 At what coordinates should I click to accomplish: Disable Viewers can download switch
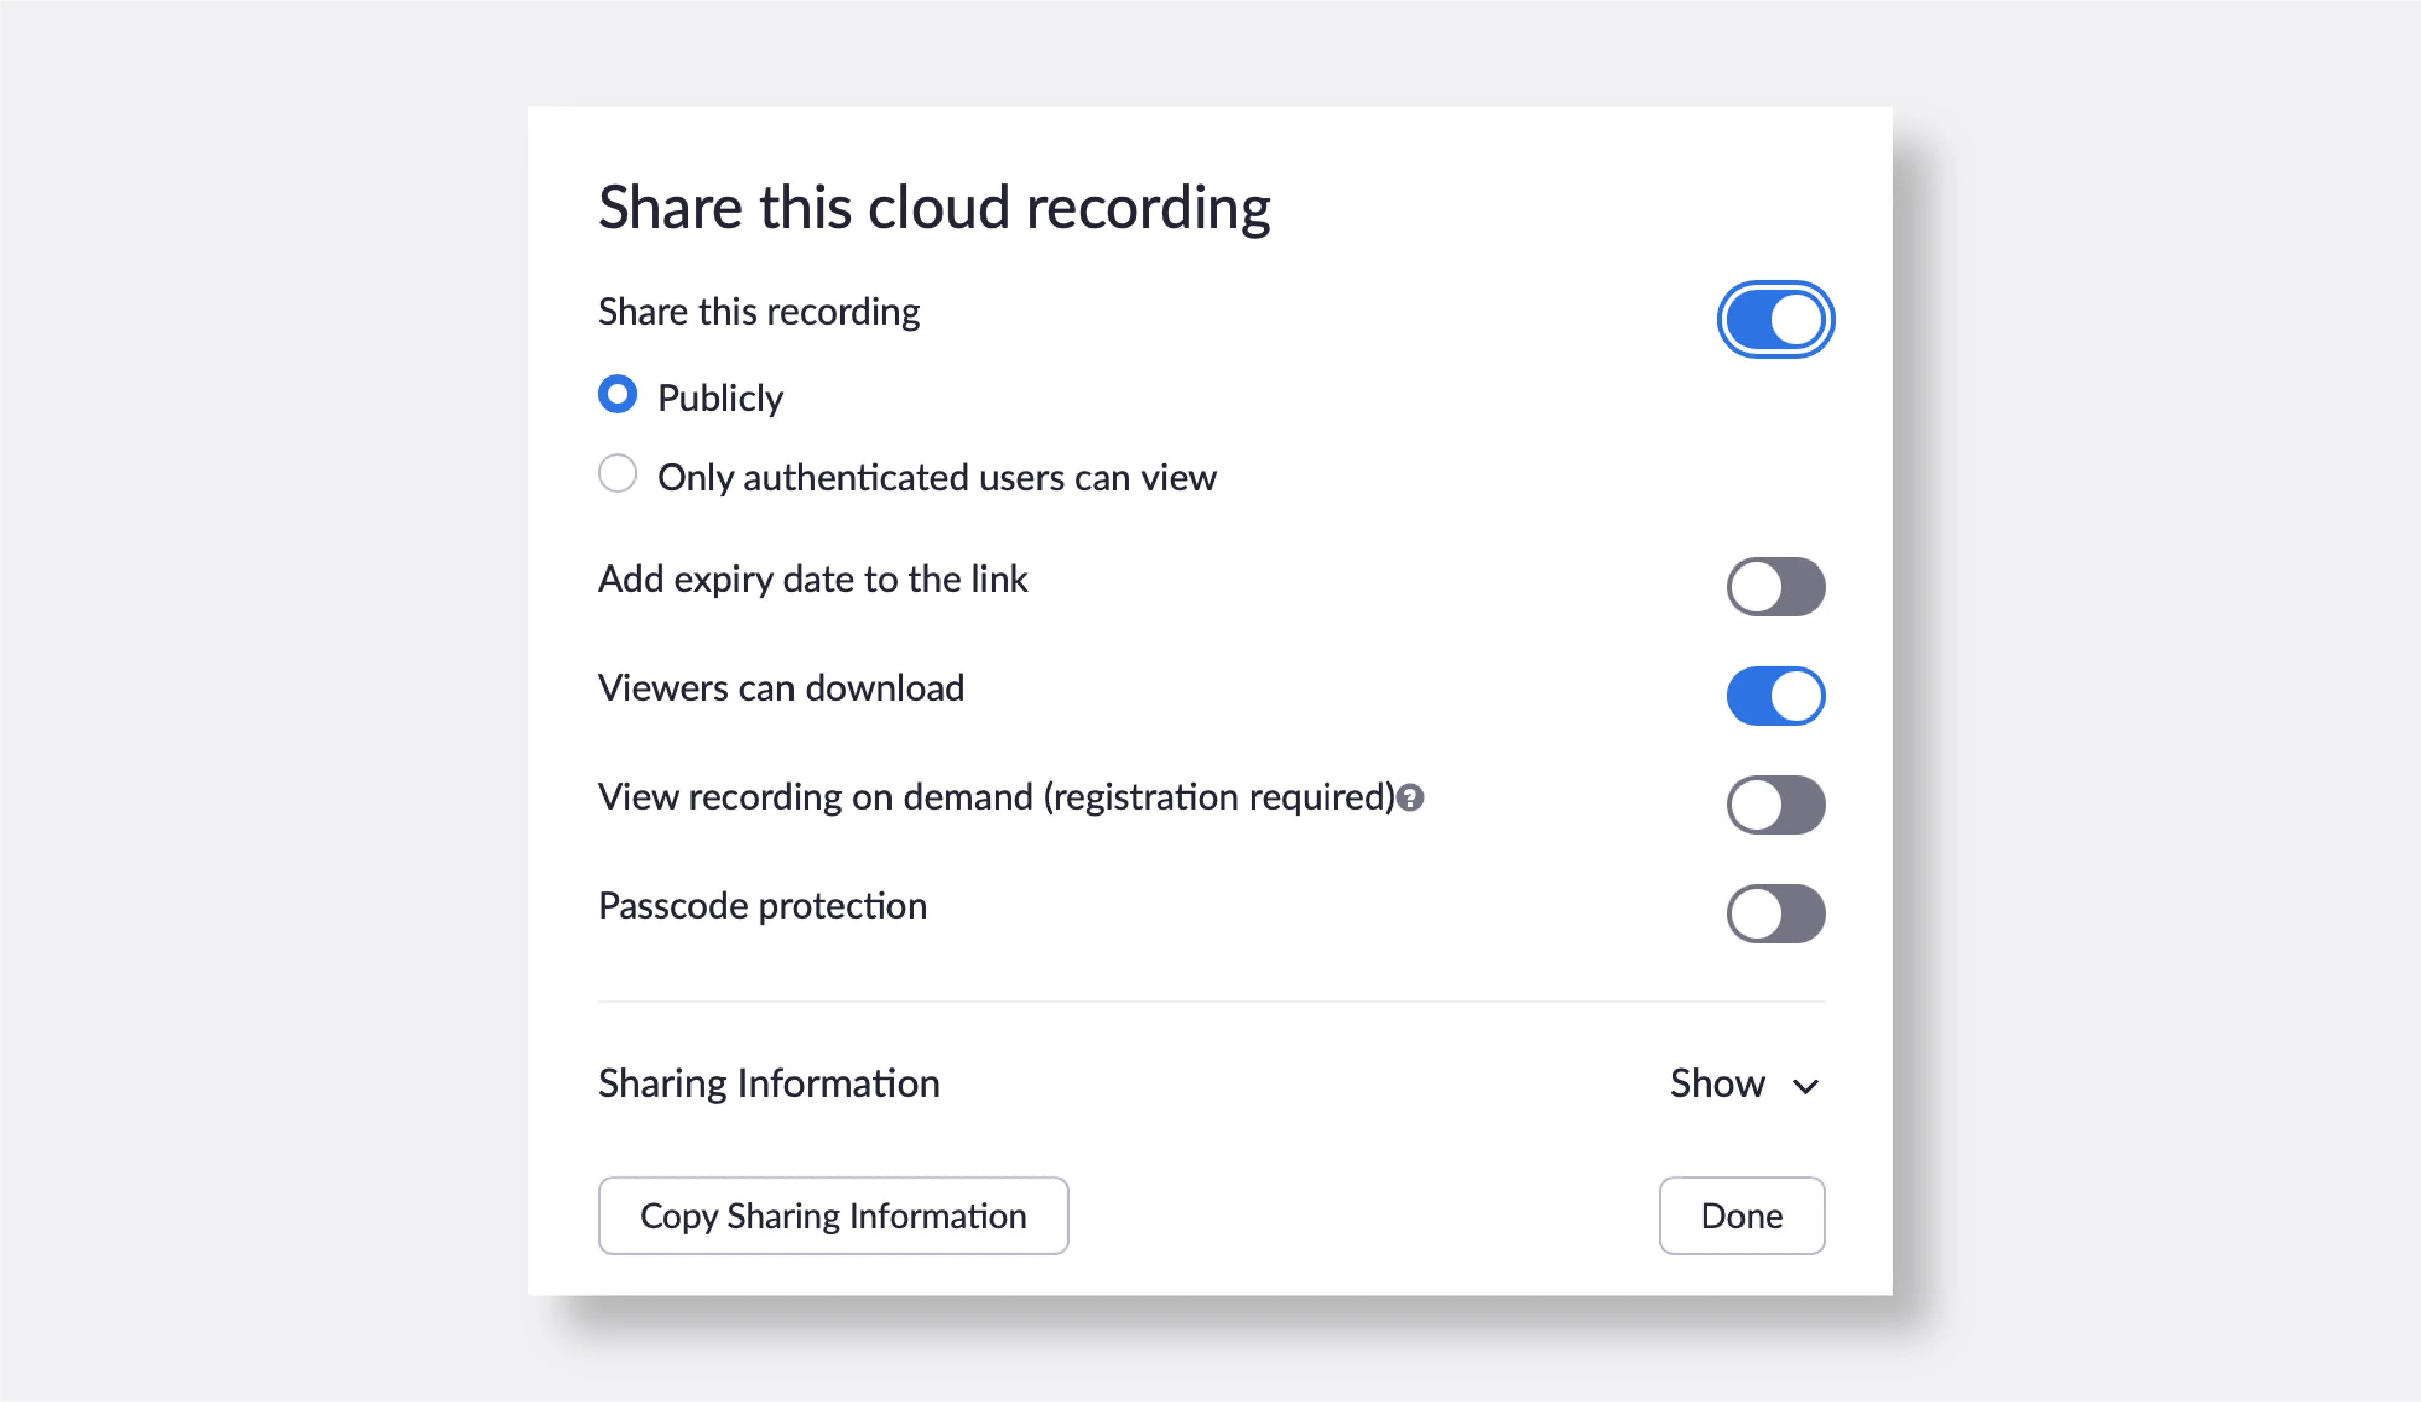1775,695
